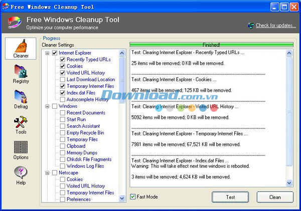Enable Recent Documents checkbox
The image size is (301, 211).
pos(63,113)
